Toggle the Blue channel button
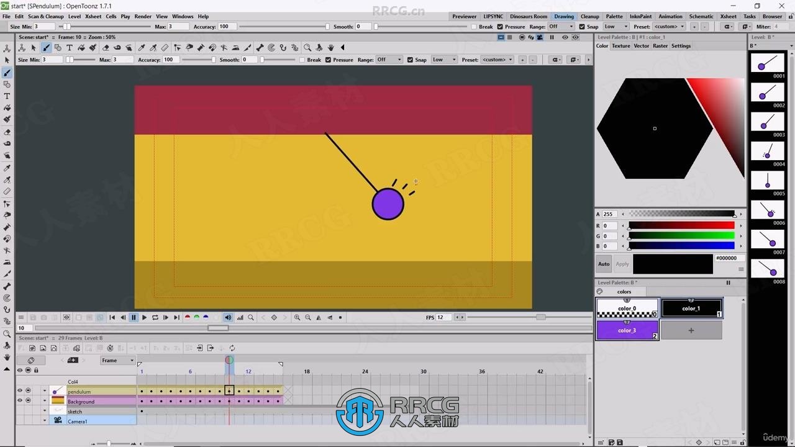 click(x=206, y=317)
